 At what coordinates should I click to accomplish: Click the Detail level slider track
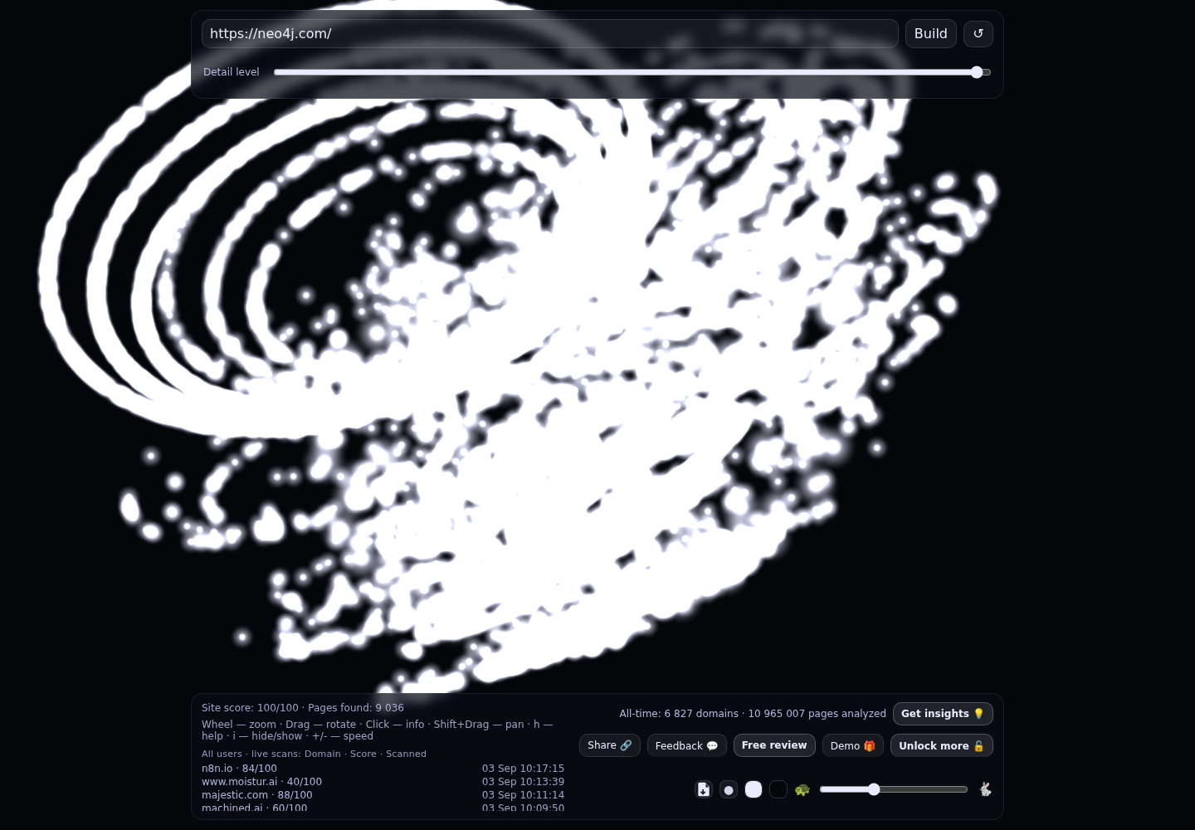(x=632, y=72)
